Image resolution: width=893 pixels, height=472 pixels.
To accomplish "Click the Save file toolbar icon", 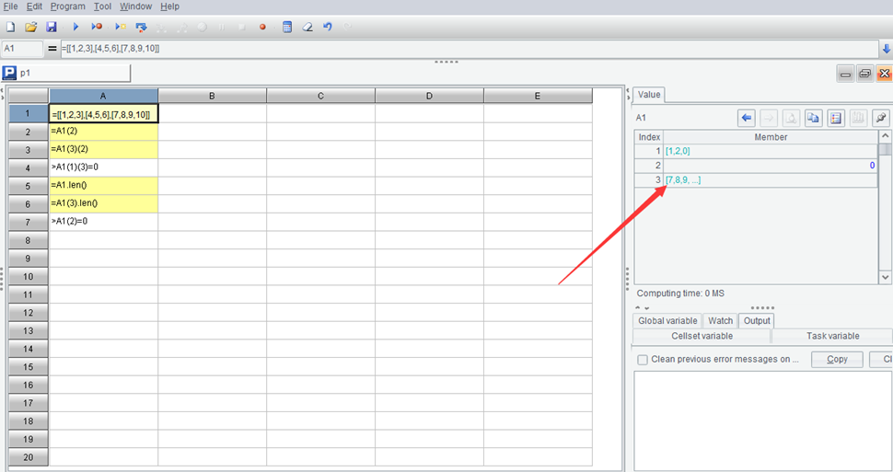I will (52, 28).
